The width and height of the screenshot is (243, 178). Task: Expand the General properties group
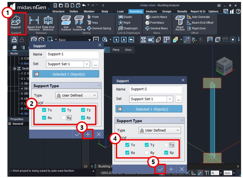[x=10, y=124]
